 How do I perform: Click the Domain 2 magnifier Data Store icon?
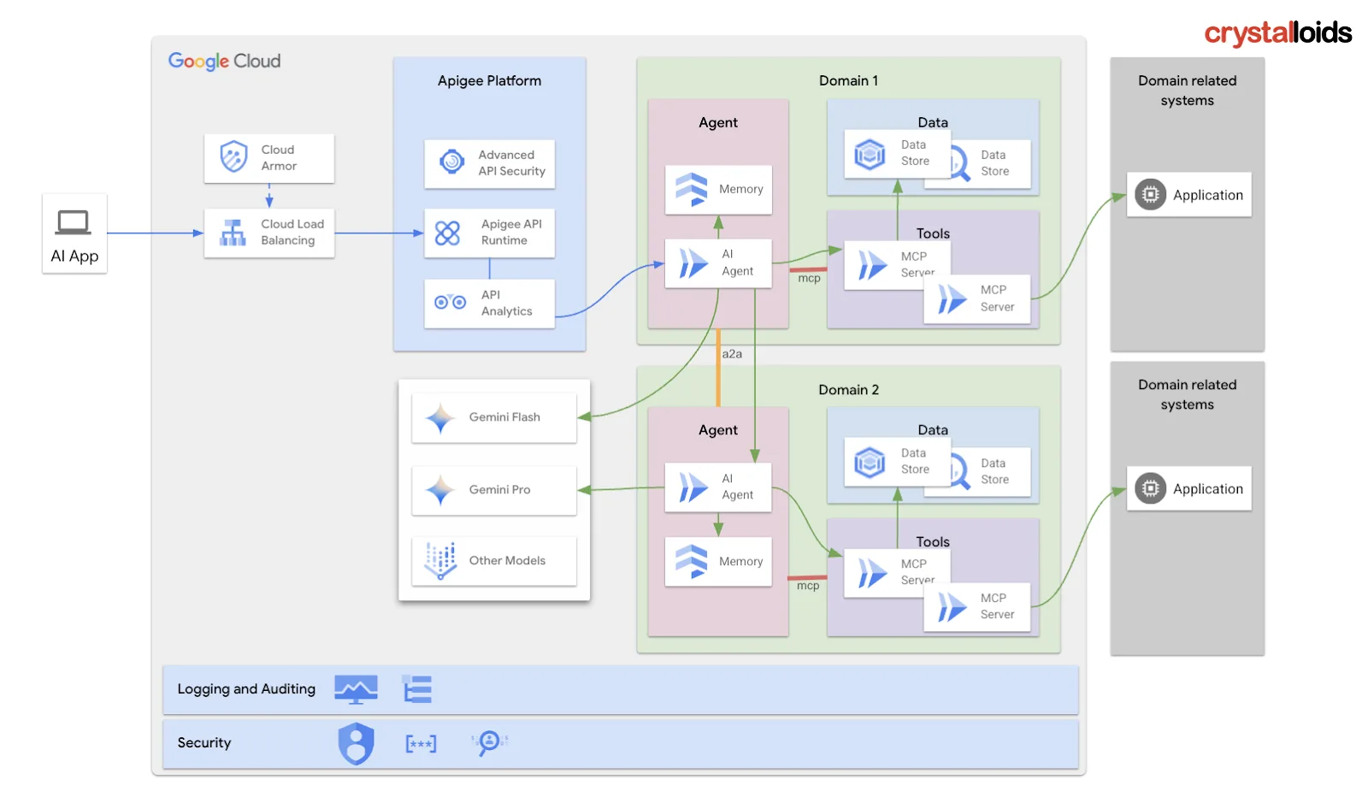tap(959, 473)
